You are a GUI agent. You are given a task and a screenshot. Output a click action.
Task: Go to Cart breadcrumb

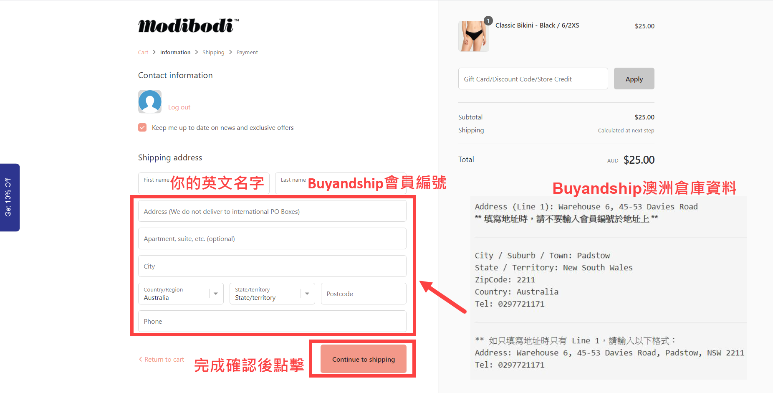tap(143, 52)
